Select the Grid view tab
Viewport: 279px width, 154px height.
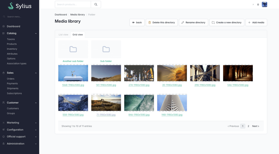point(78,35)
